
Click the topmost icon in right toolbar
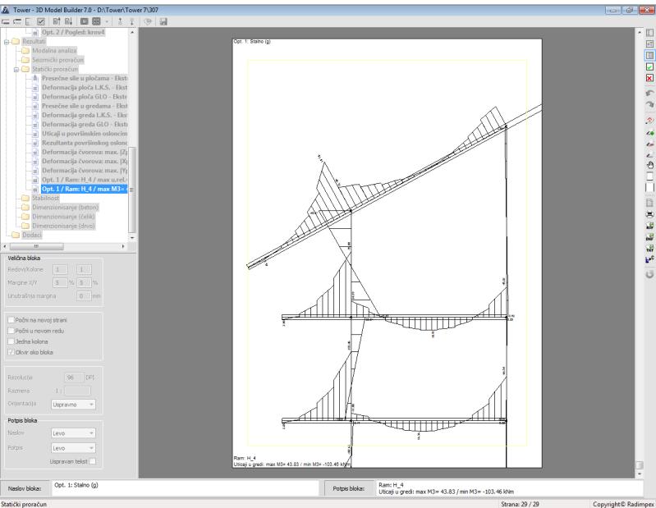[x=649, y=33]
